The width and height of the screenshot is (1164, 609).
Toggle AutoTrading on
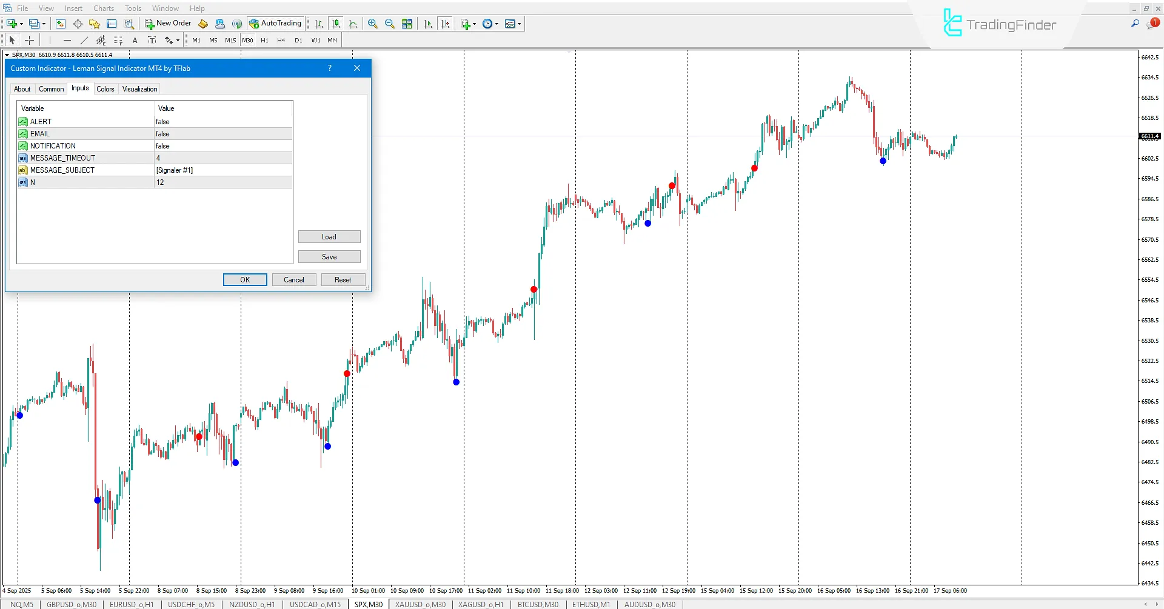[x=275, y=23]
